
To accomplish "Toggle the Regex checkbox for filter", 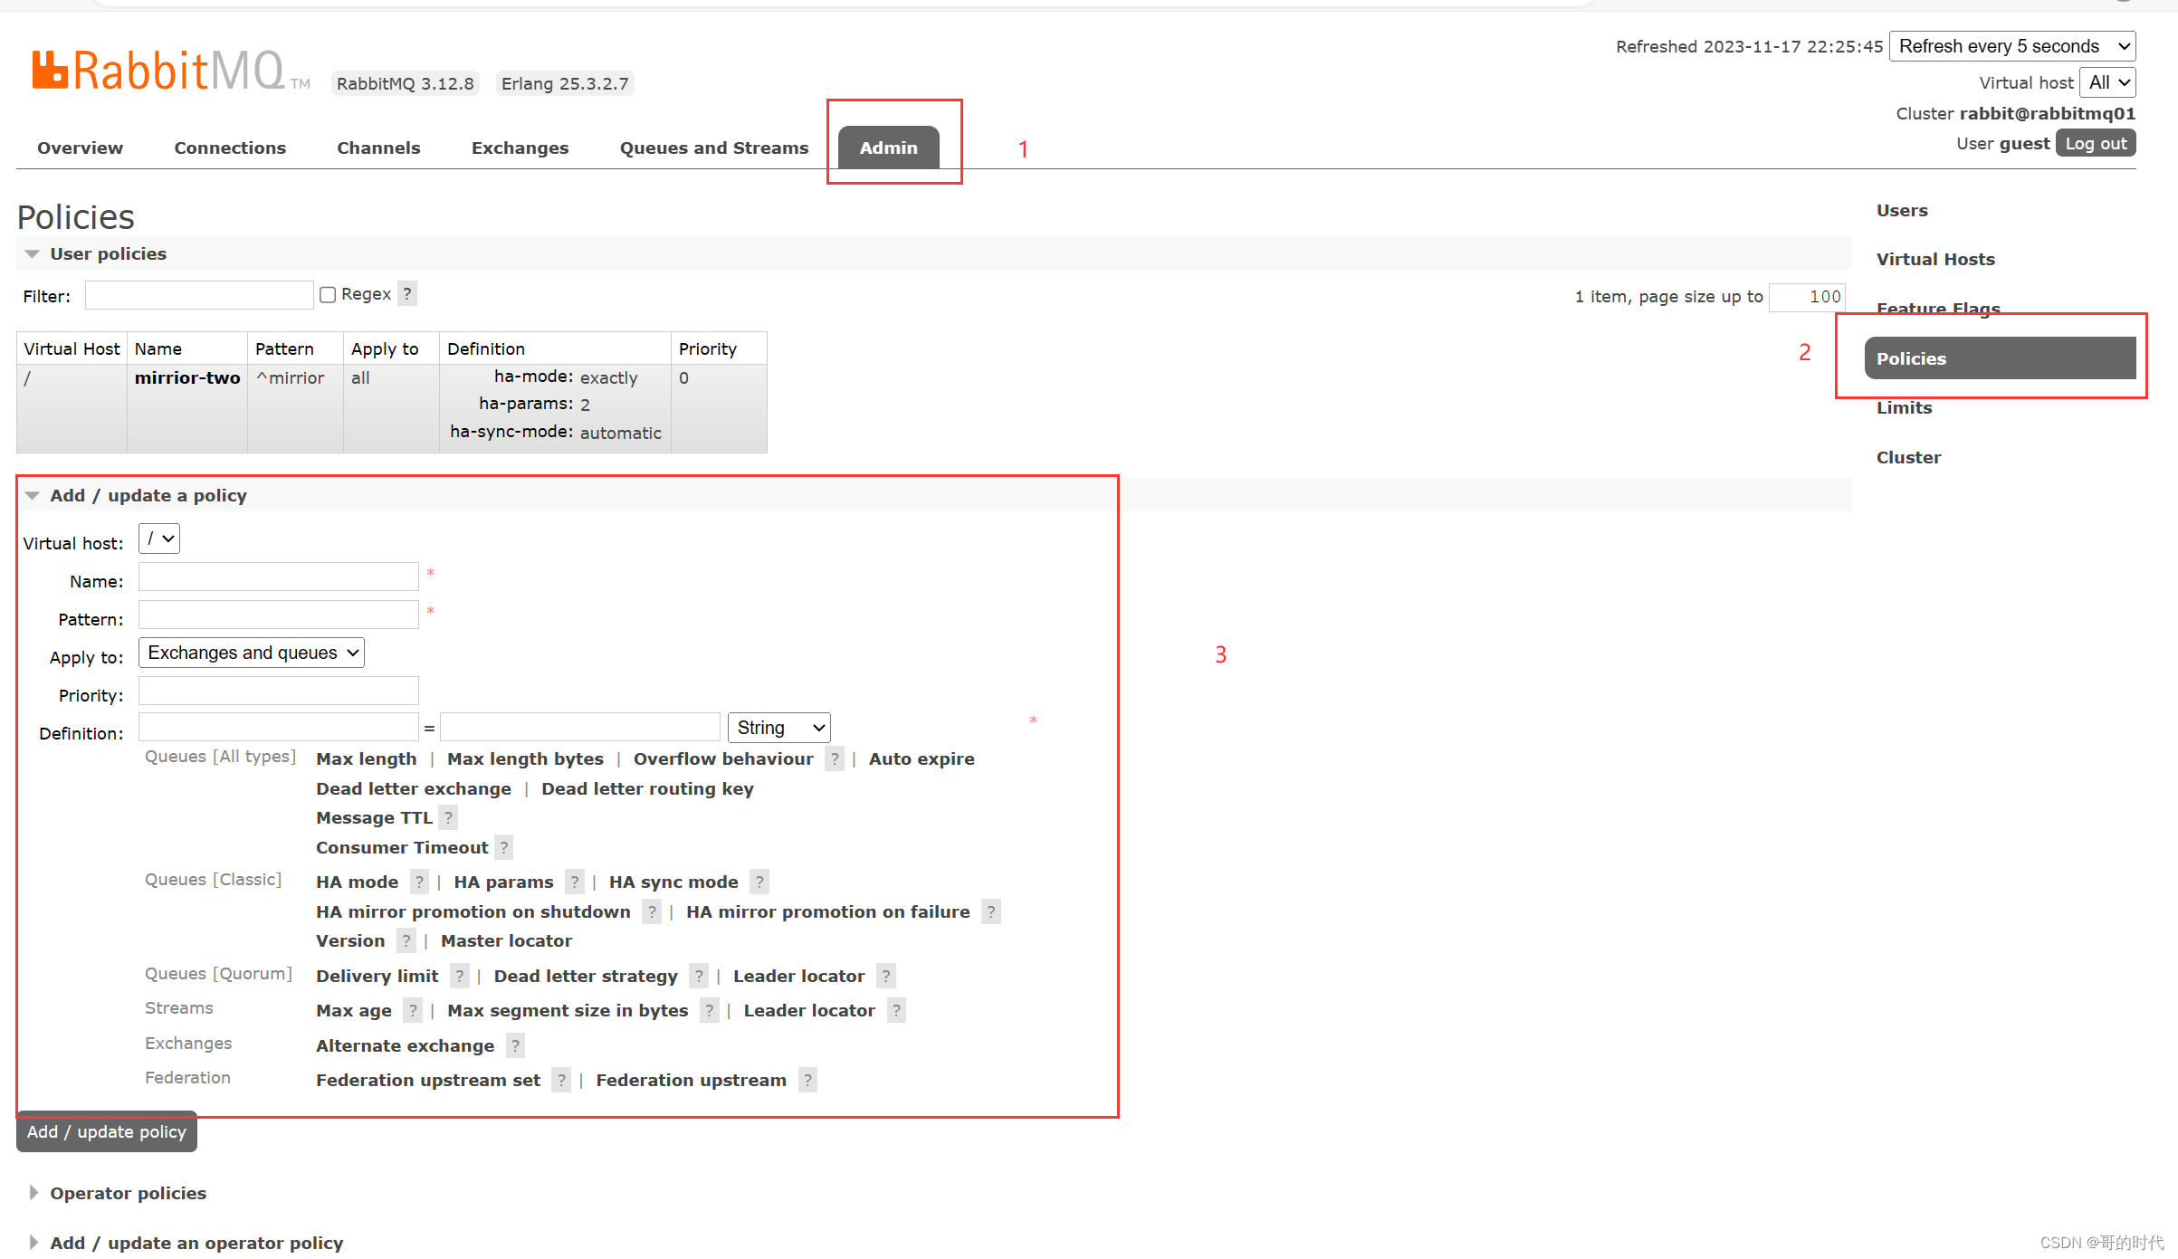I will tap(329, 294).
